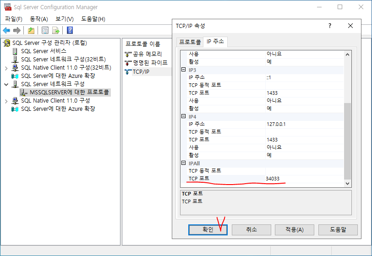Collapse the IP4 property group
This screenshot has height=256, width=372.
[183, 116]
